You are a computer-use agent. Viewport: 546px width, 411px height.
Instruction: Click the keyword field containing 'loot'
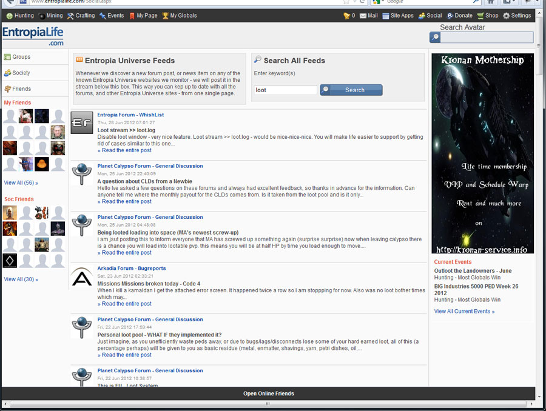pos(286,90)
